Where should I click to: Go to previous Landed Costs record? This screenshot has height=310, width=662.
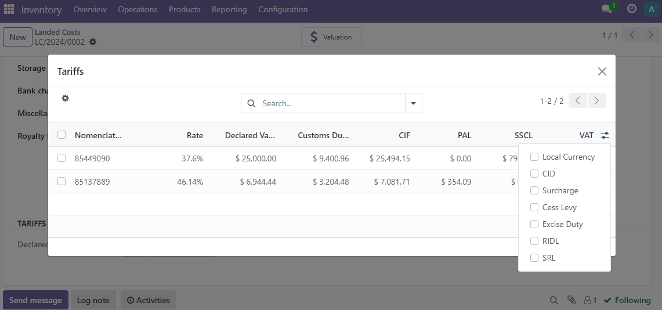[x=632, y=35]
